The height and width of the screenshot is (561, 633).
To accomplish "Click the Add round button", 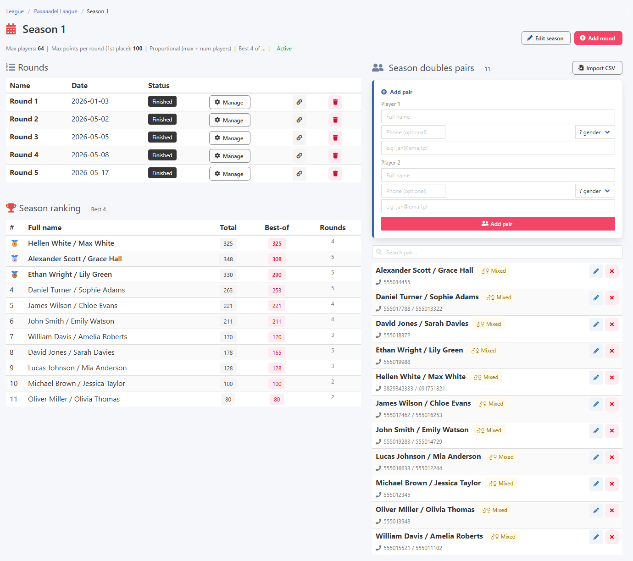I will tap(598, 38).
